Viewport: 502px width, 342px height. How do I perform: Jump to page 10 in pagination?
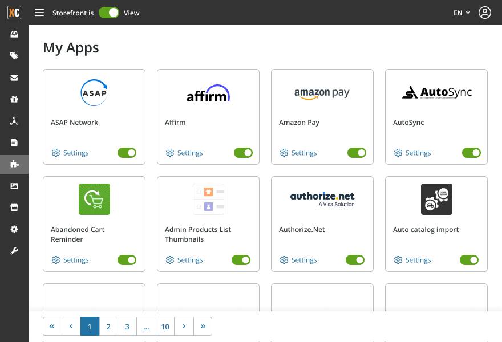pos(165,327)
